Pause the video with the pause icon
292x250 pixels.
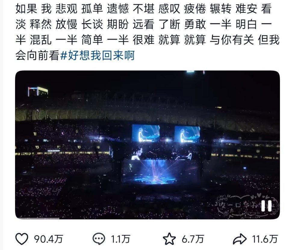click(x=266, y=206)
